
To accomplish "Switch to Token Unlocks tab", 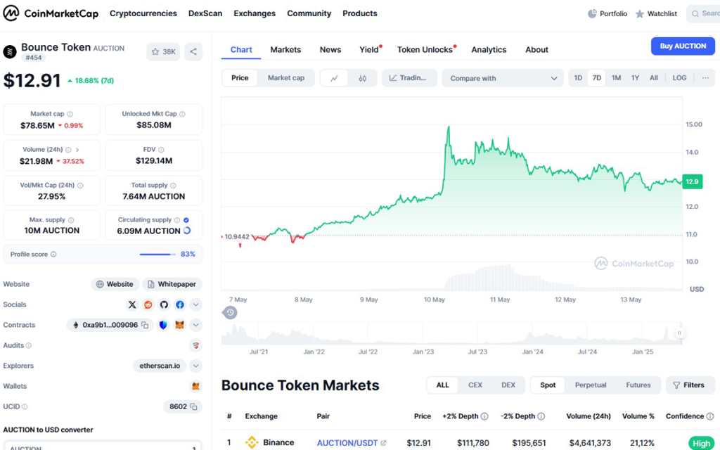I will (425, 50).
